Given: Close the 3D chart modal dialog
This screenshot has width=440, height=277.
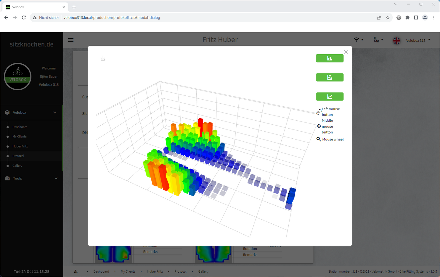Looking at the screenshot, I should coord(346,52).
